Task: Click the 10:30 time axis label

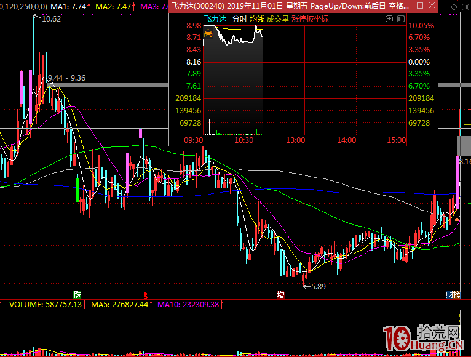Action: 244,140
